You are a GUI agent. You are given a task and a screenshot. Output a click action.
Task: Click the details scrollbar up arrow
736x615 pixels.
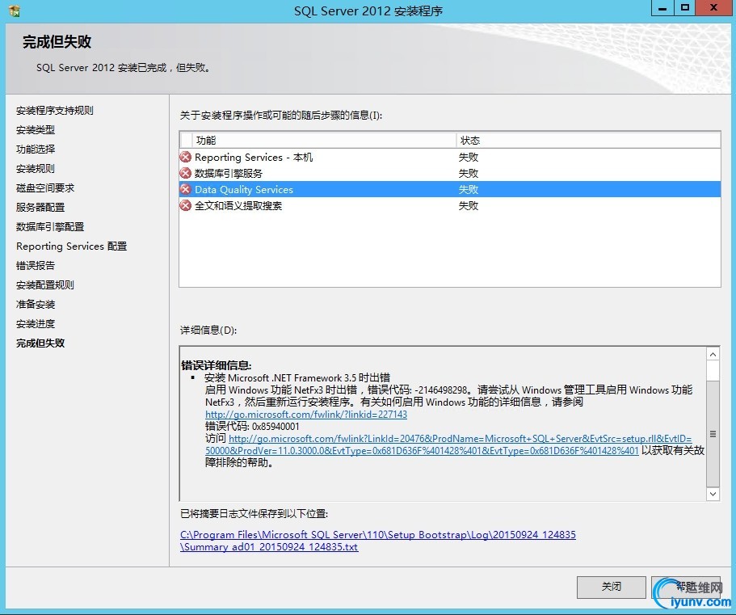click(713, 355)
